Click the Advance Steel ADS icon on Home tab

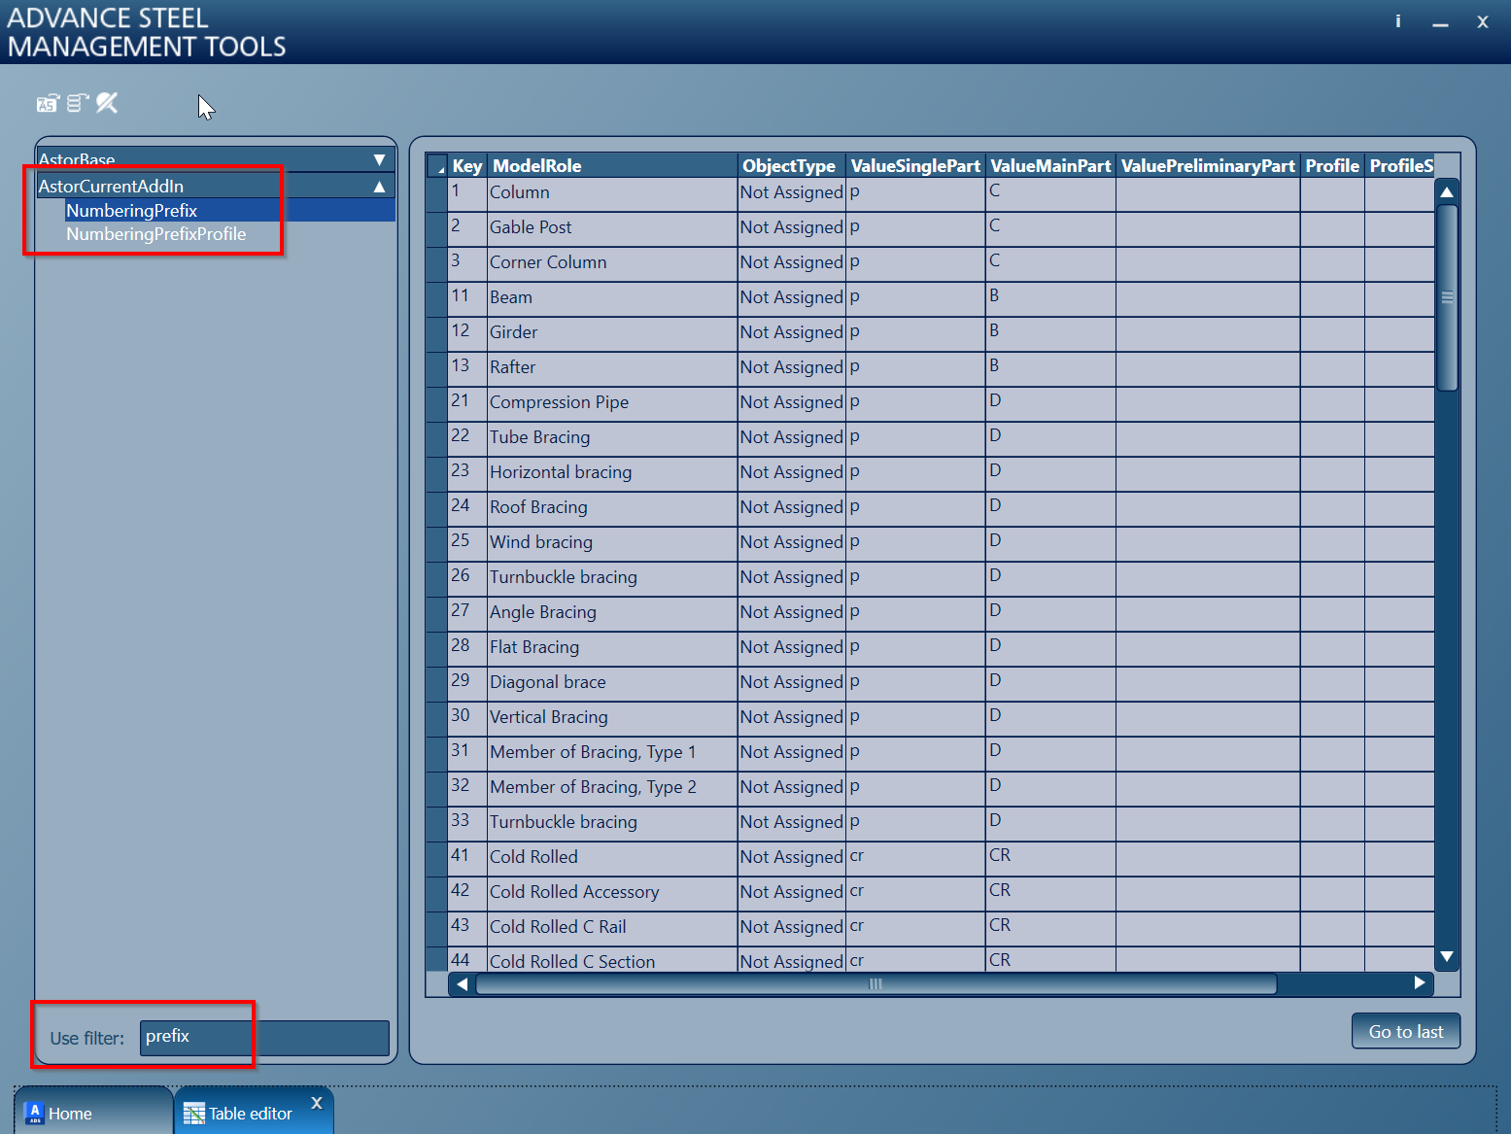coord(34,1112)
